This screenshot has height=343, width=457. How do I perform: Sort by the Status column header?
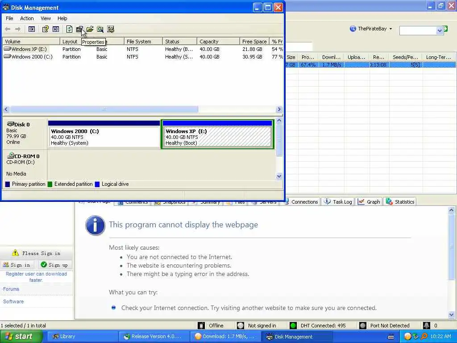pyautogui.click(x=179, y=42)
